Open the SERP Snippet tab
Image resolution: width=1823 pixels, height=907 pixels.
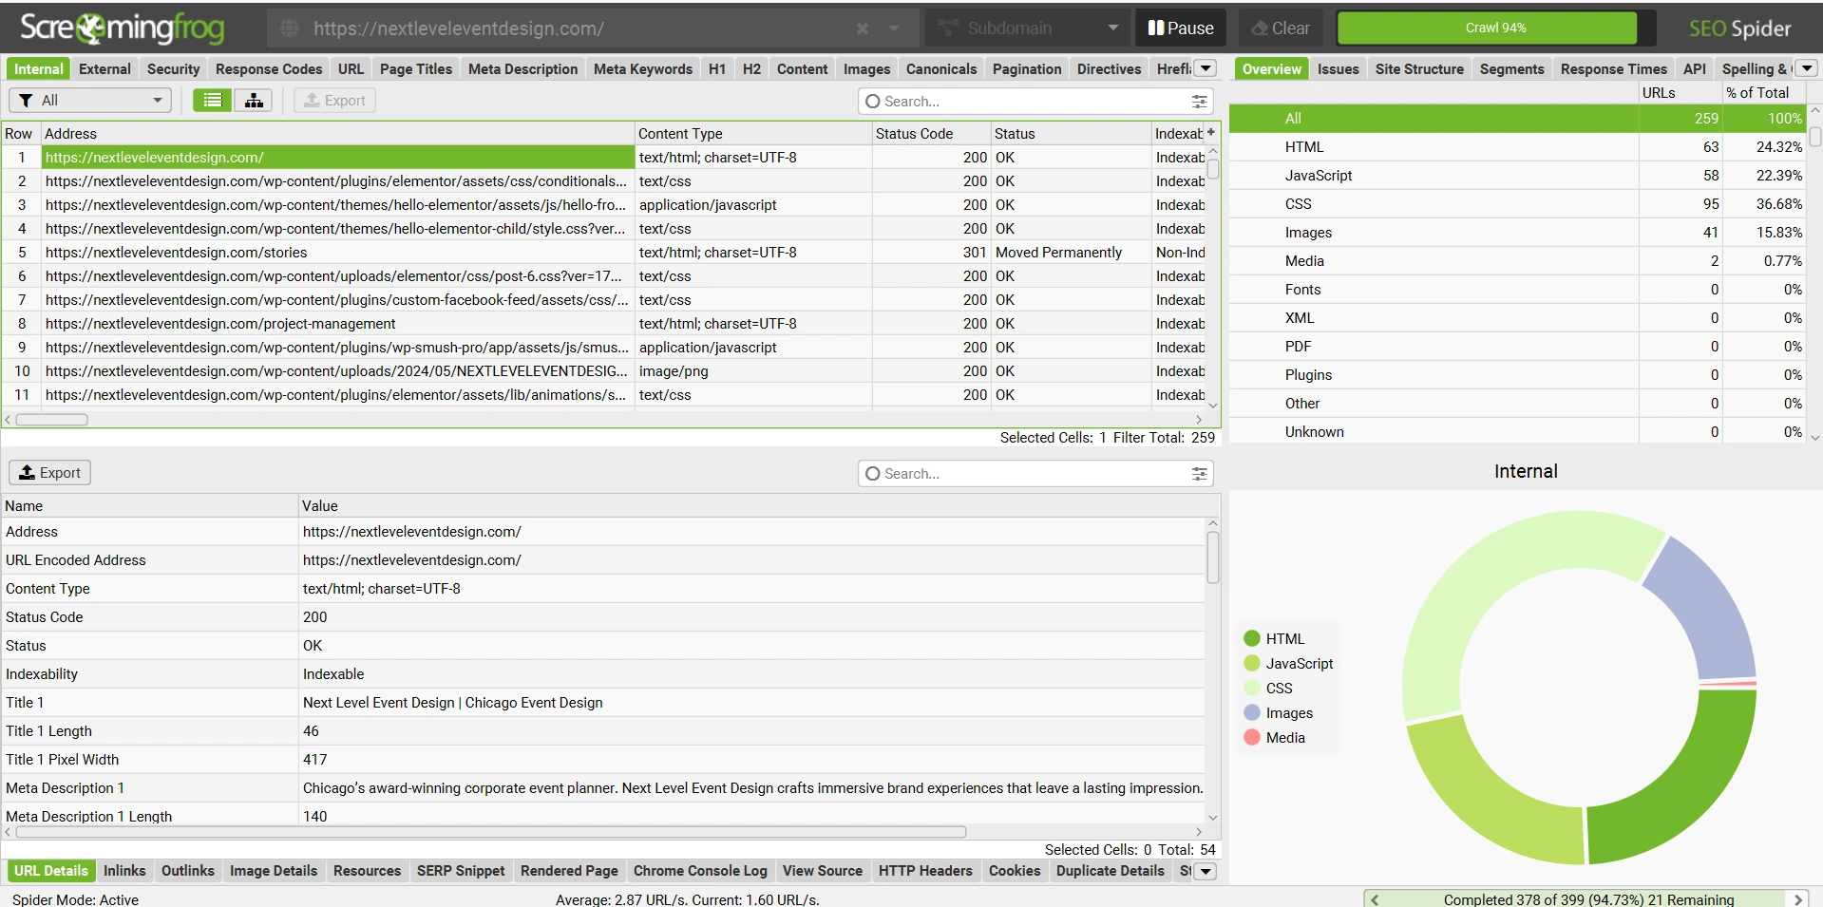pyautogui.click(x=461, y=871)
